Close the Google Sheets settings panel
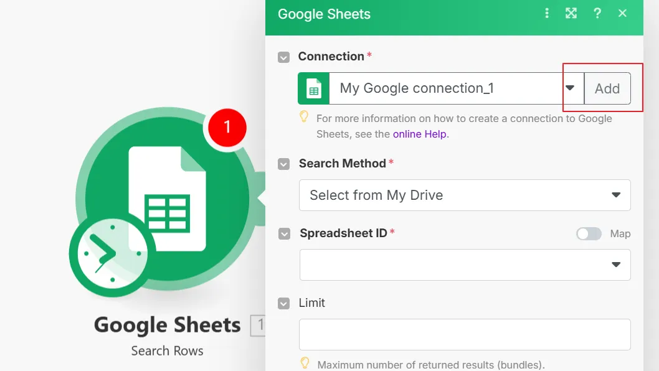The image size is (659, 371). pos(622,14)
